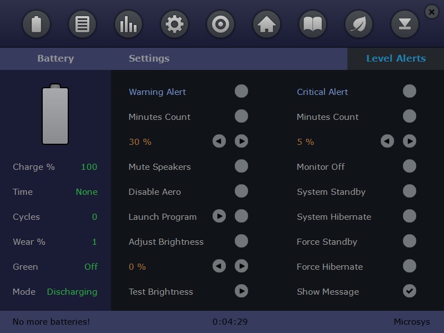Run Test Brightness
Viewport: 444px width, 333px height.
(x=241, y=291)
